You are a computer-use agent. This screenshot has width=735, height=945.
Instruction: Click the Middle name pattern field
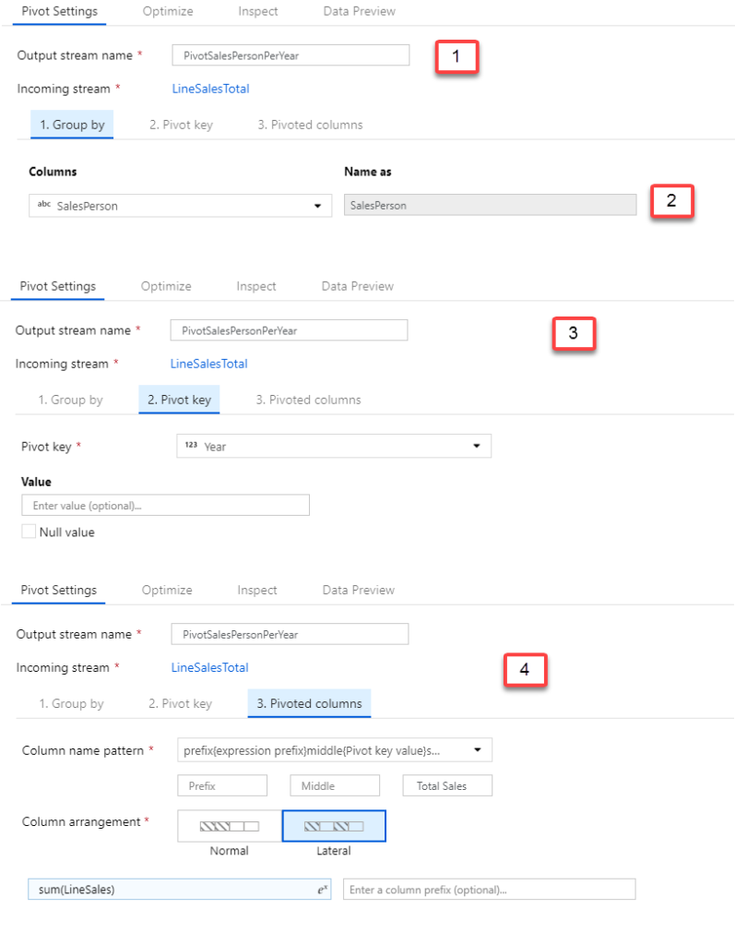(x=334, y=786)
